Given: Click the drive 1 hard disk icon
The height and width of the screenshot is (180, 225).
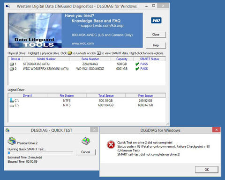Looking at the screenshot, I should pos(12,64).
